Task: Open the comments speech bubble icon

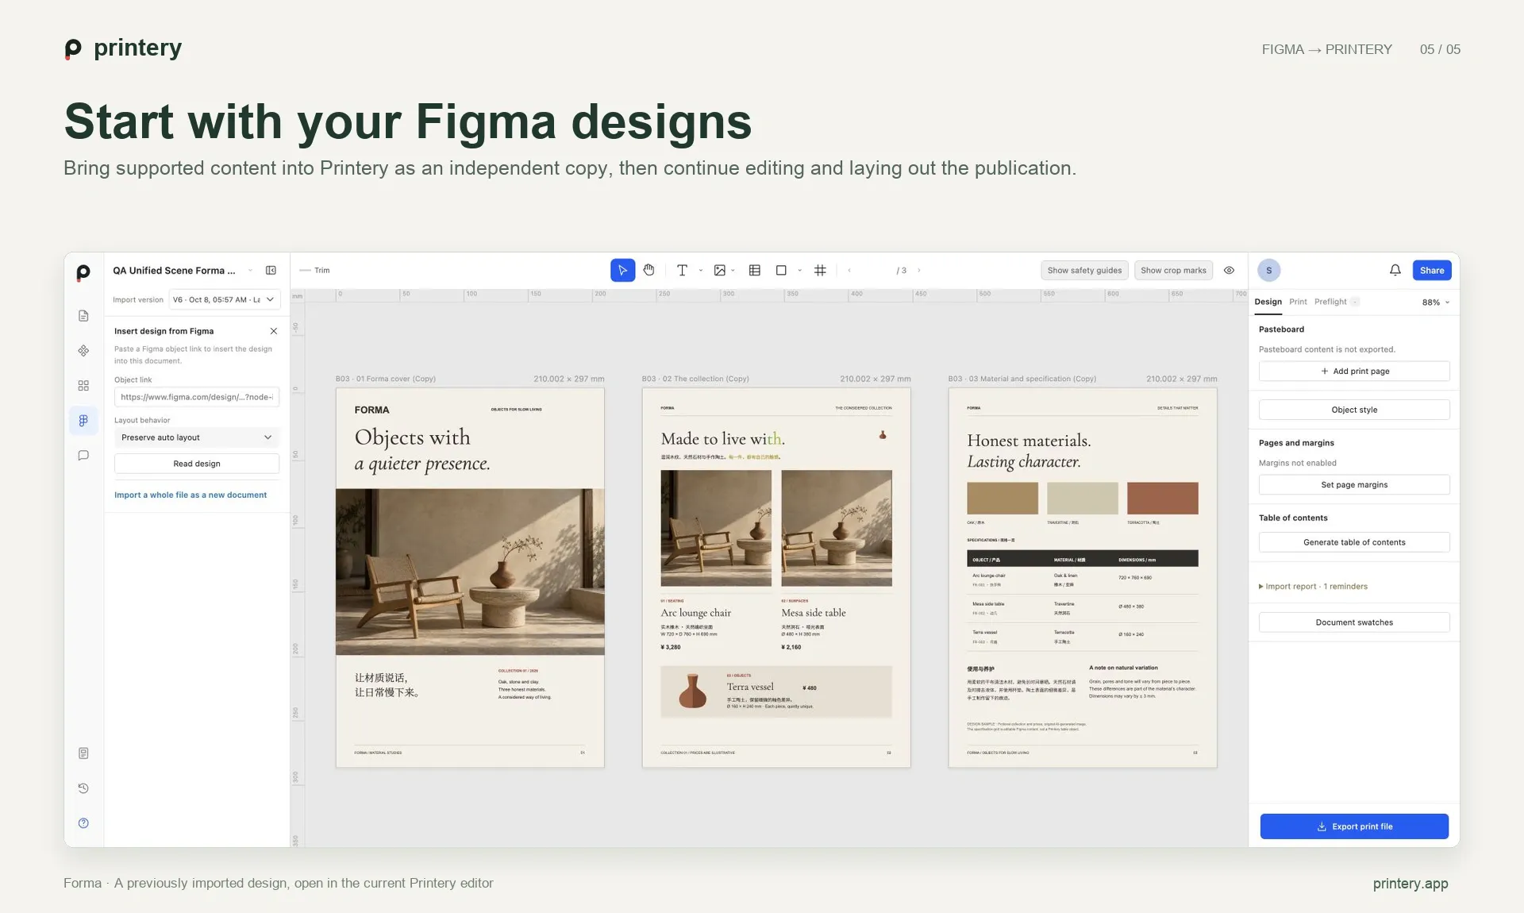Action: point(83,456)
